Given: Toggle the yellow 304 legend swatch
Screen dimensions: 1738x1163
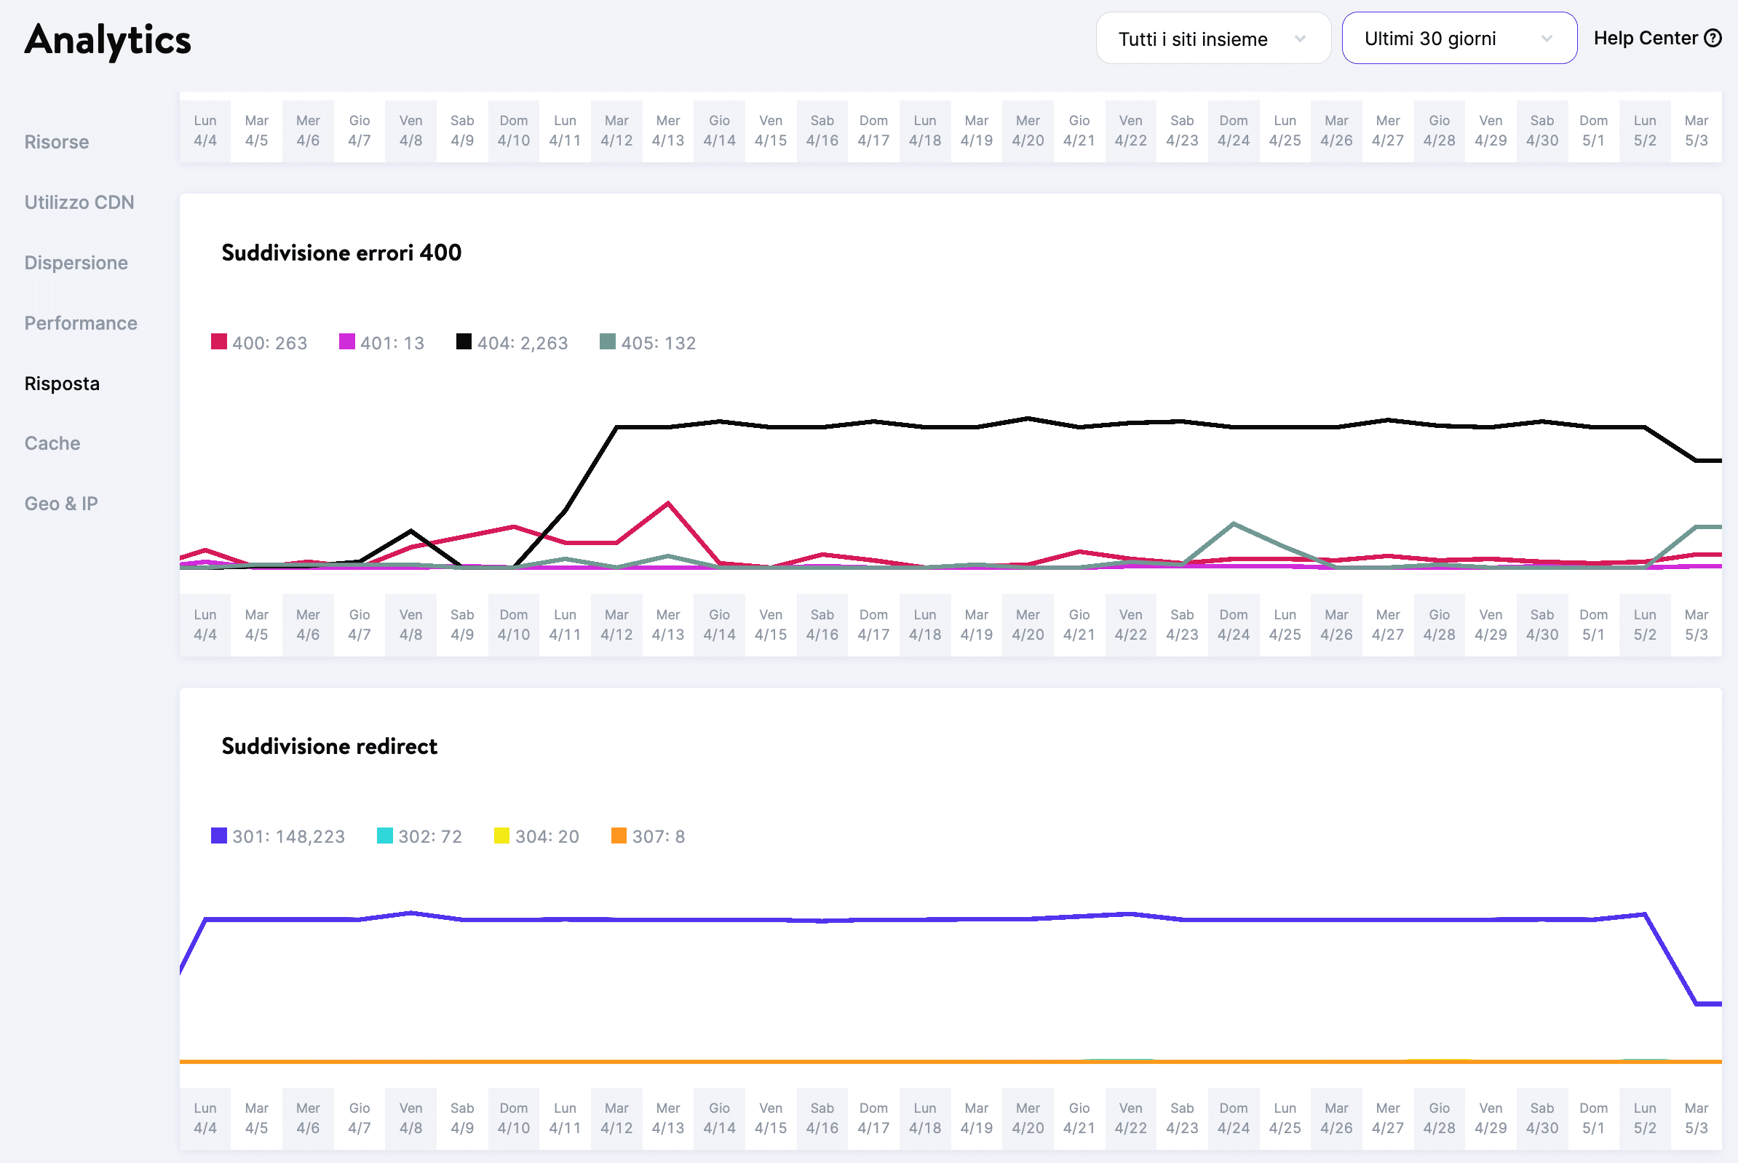Looking at the screenshot, I should pyautogui.click(x=501, y=836).
